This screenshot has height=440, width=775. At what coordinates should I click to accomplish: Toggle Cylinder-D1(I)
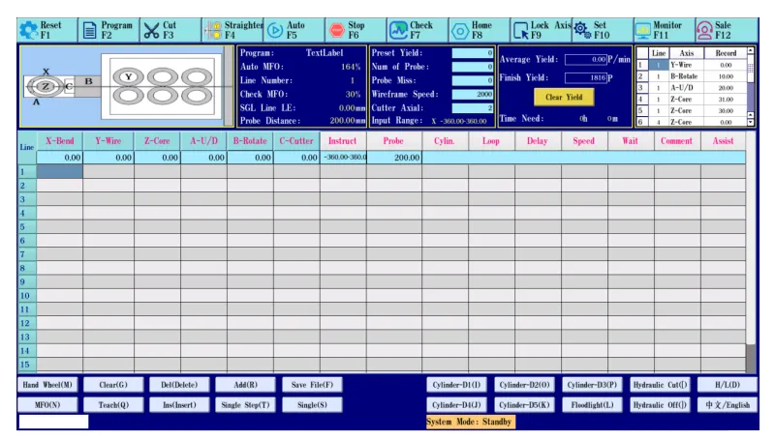(x=456, y=385)
